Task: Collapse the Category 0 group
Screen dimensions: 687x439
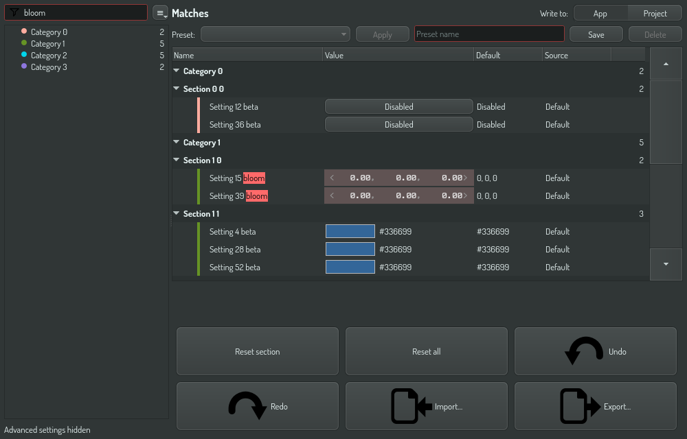Action: [176, 71]
